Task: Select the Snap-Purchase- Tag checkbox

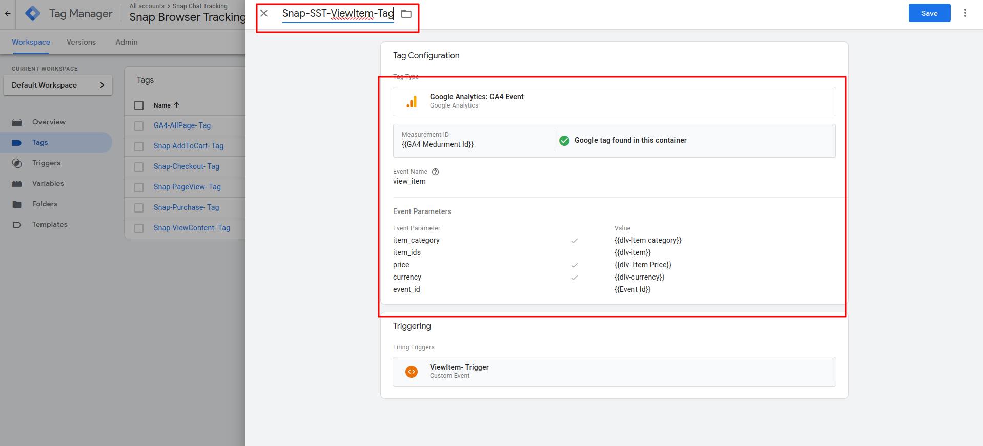Action: (139, 208)
